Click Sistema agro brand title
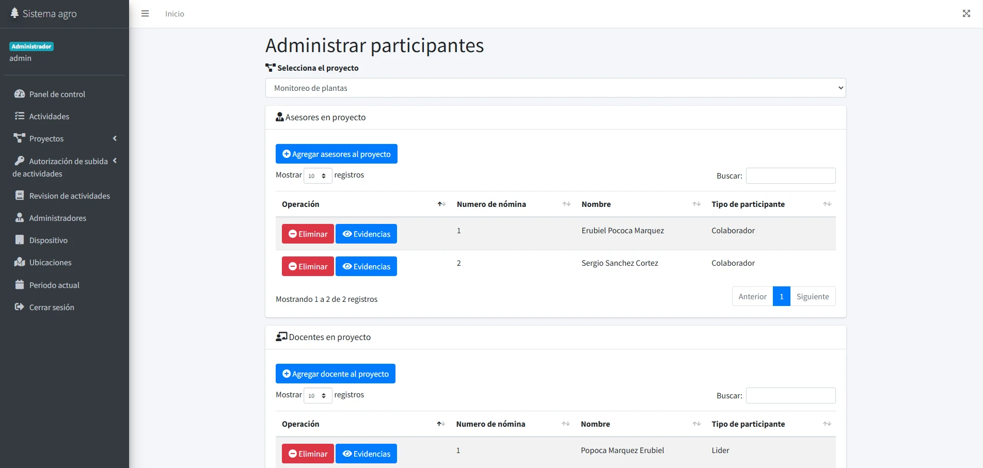 (50, 14)
